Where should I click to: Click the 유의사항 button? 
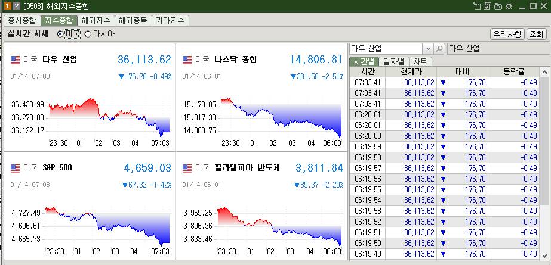(507, 35)
